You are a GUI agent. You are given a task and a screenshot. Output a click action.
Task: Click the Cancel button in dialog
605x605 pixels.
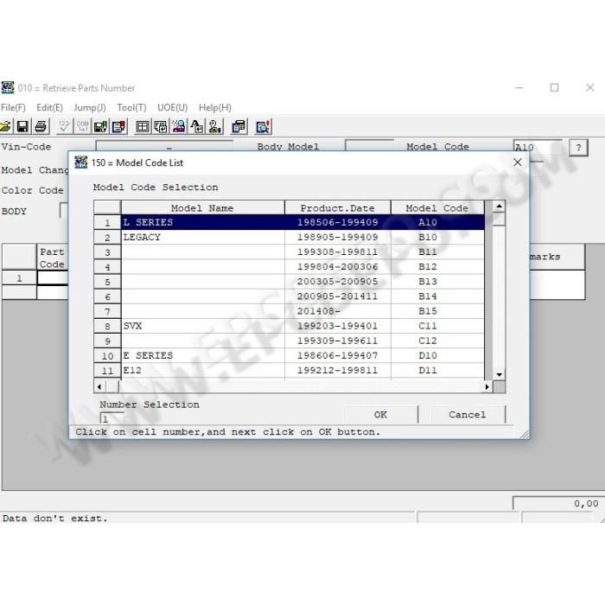[x=468, y=415]
